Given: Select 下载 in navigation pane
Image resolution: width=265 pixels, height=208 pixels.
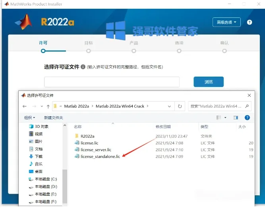Looking at the screenshot, I should pyautogui.click(x=36, y=156).
